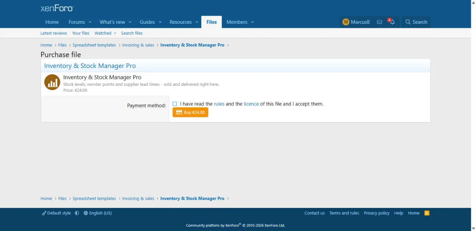Open the What's new navigation tab
Viewport: 476px width, 231px height.
112,22
